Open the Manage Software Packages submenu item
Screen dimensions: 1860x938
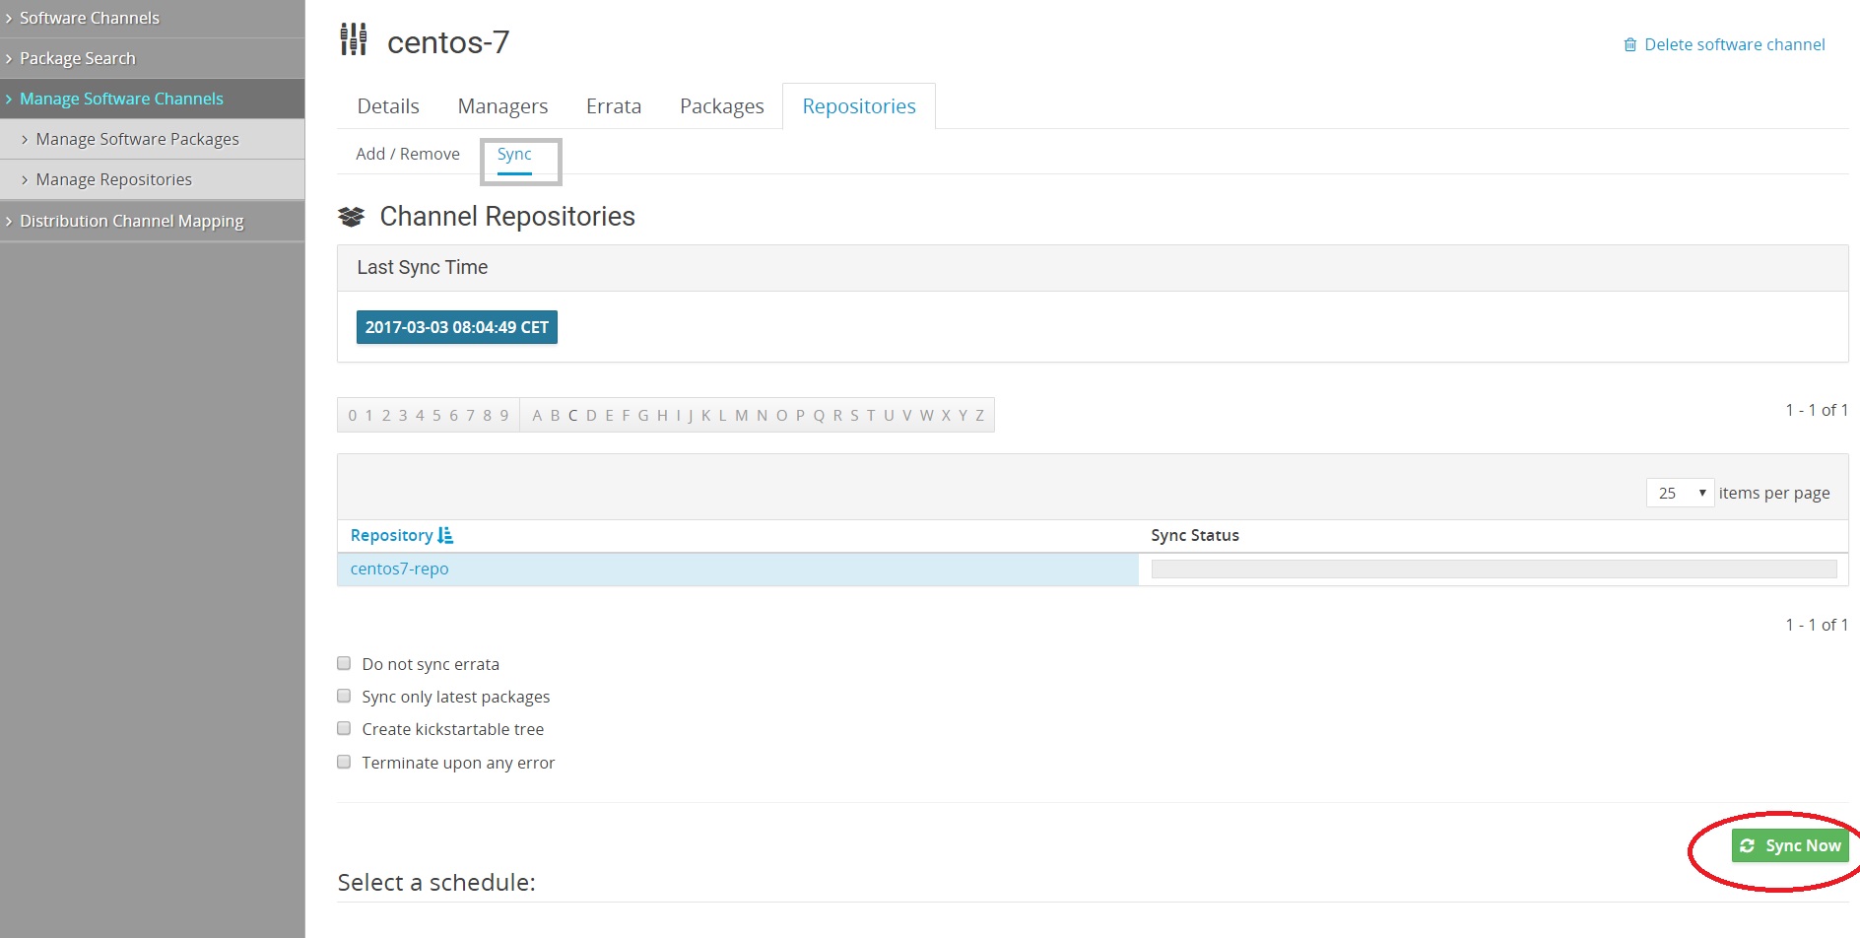click(x=152, y=139)
